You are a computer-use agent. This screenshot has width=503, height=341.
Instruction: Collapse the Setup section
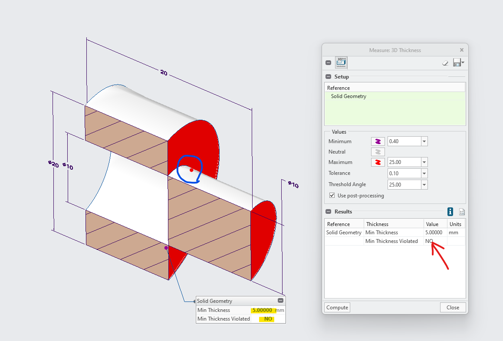tap(329, 76)
